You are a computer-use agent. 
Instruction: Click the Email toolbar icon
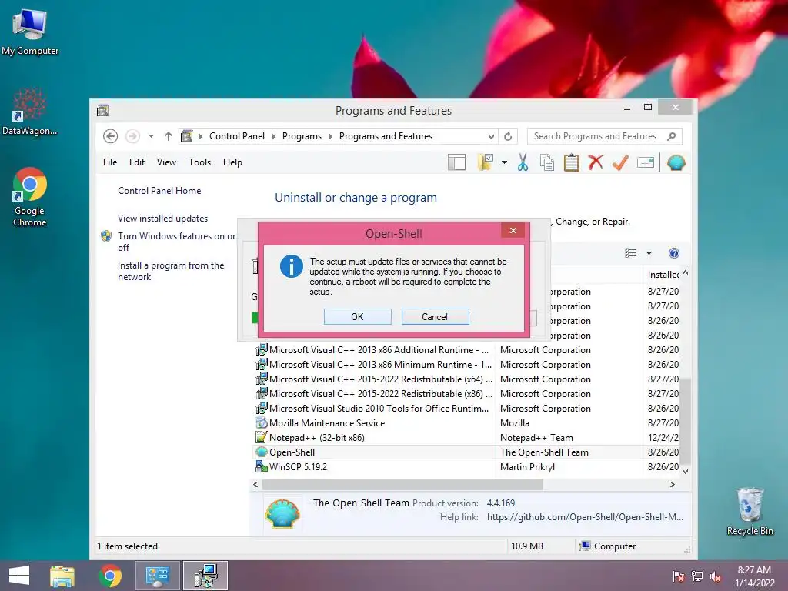[x=646, y=162]
